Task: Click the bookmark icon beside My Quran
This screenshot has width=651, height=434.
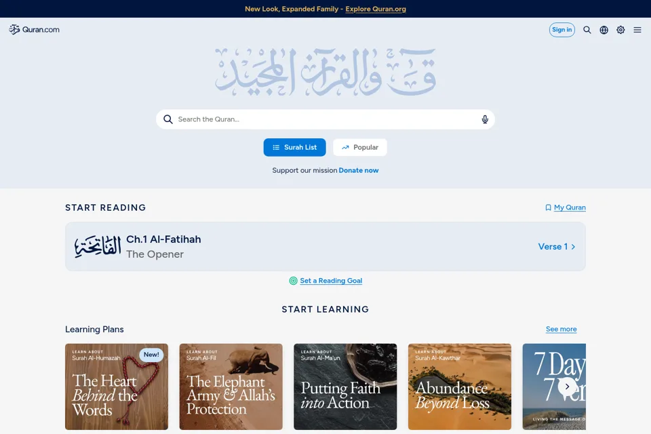Action: tap(548, 208)
